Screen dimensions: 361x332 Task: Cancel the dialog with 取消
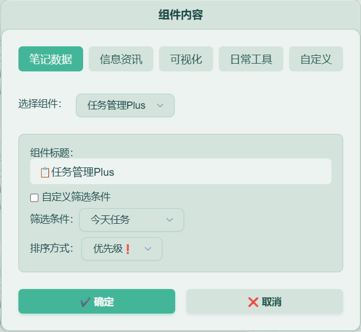tap(265, 301)
